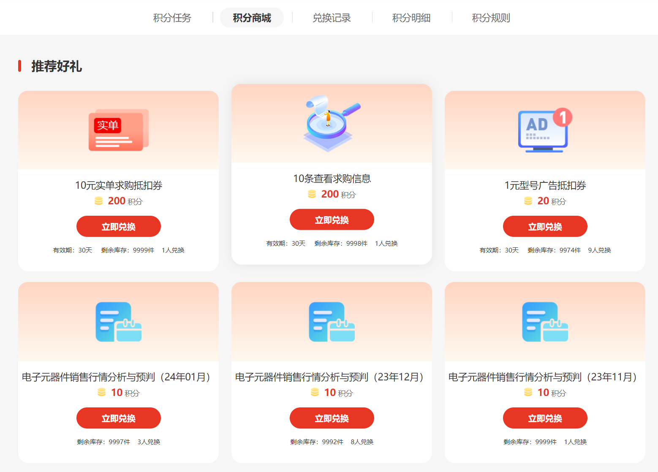Click the report icon for 23年12月
Image resolution: width=658 pixels, height=472 pixels.
pyautogui.click(x=332, y=322)
